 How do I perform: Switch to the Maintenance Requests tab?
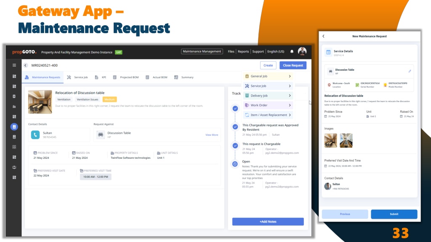pos(43,77)
